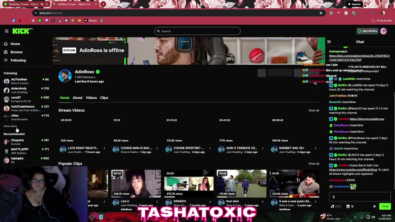Go to Home in sidebar
Viewport: 395px width, 222px height.
pyautogui.click(x=12, y=44)
